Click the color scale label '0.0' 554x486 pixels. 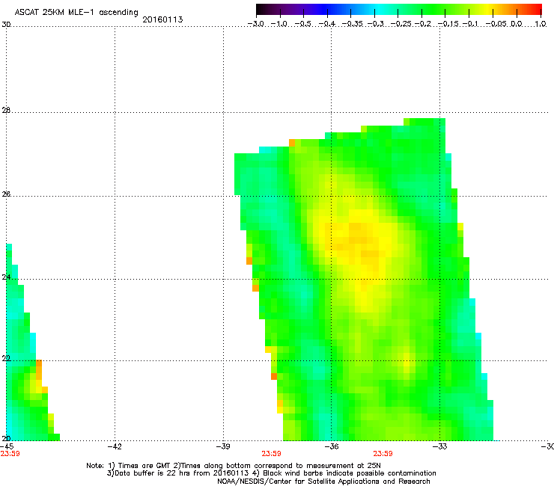[517, 24]
